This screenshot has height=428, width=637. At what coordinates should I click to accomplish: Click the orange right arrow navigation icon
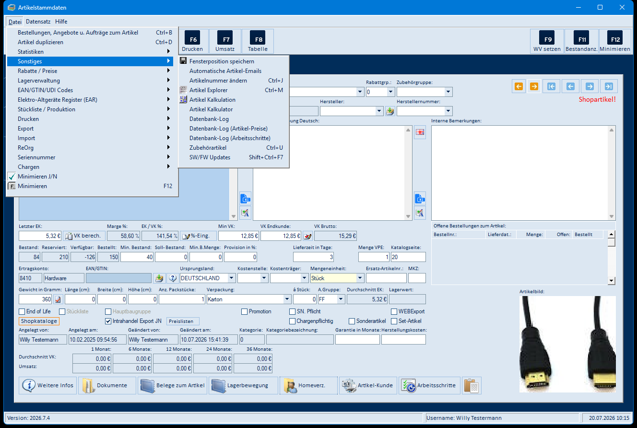point(534,86)
